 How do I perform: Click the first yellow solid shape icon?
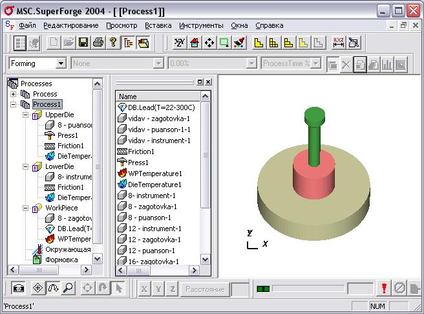point(259,43)
